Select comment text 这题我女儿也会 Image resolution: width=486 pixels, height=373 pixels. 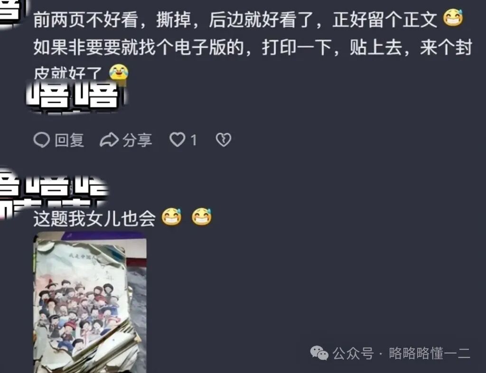pos(94,218)
